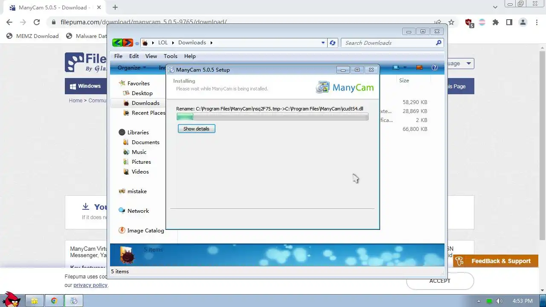Open the Music library

click(139, 152)
